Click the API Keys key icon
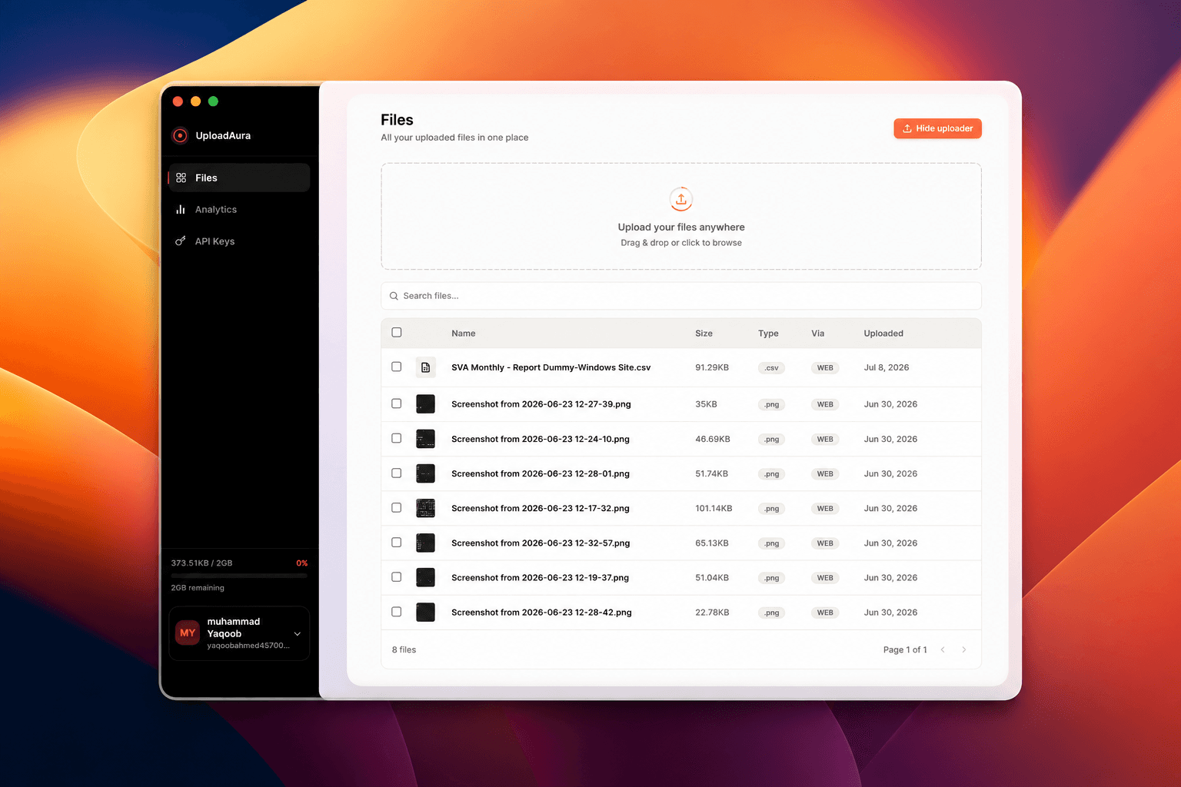This screenshot has height=787, width=1181. tap(181, 241)
